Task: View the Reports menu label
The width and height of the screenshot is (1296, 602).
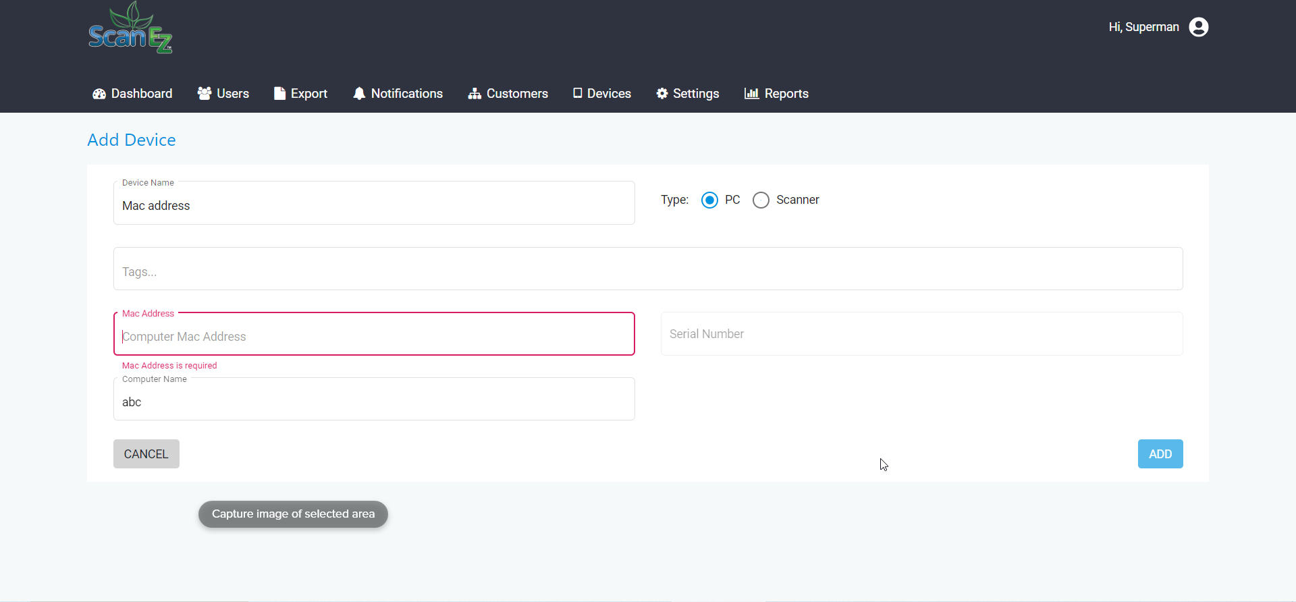Action: point(786,94)
